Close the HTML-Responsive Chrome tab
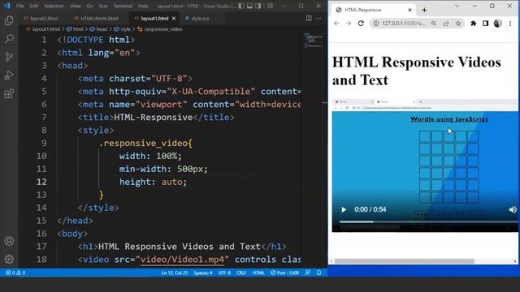 click(409, 10)
